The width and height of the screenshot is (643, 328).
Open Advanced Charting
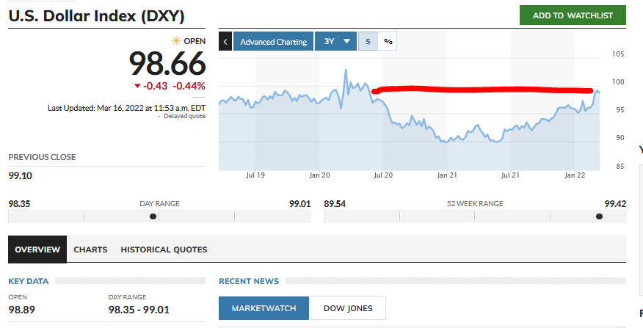coord(274,41)
